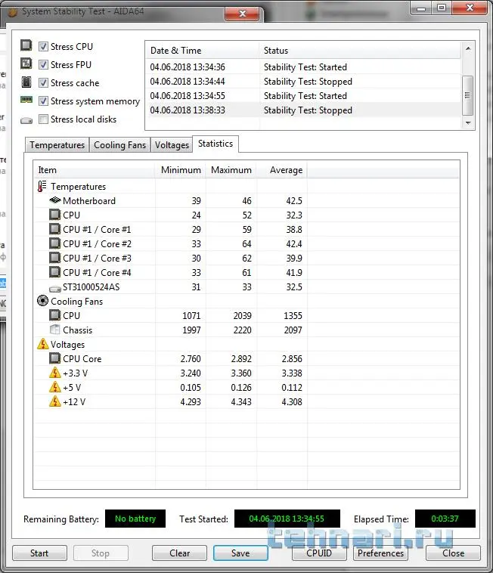Select the Statistics tab
The width and height of the screenshot is (493, 573).
pyautogui.click(x=215, y=144)
